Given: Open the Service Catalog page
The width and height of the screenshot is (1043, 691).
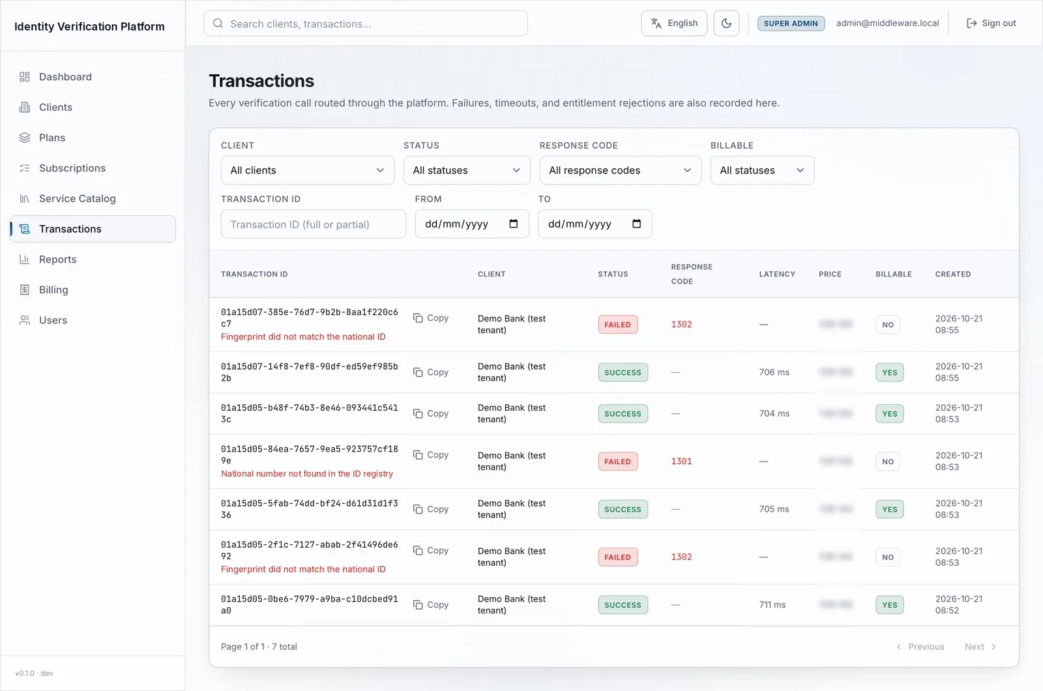Looking at the screenshot, I should [93, 199].
